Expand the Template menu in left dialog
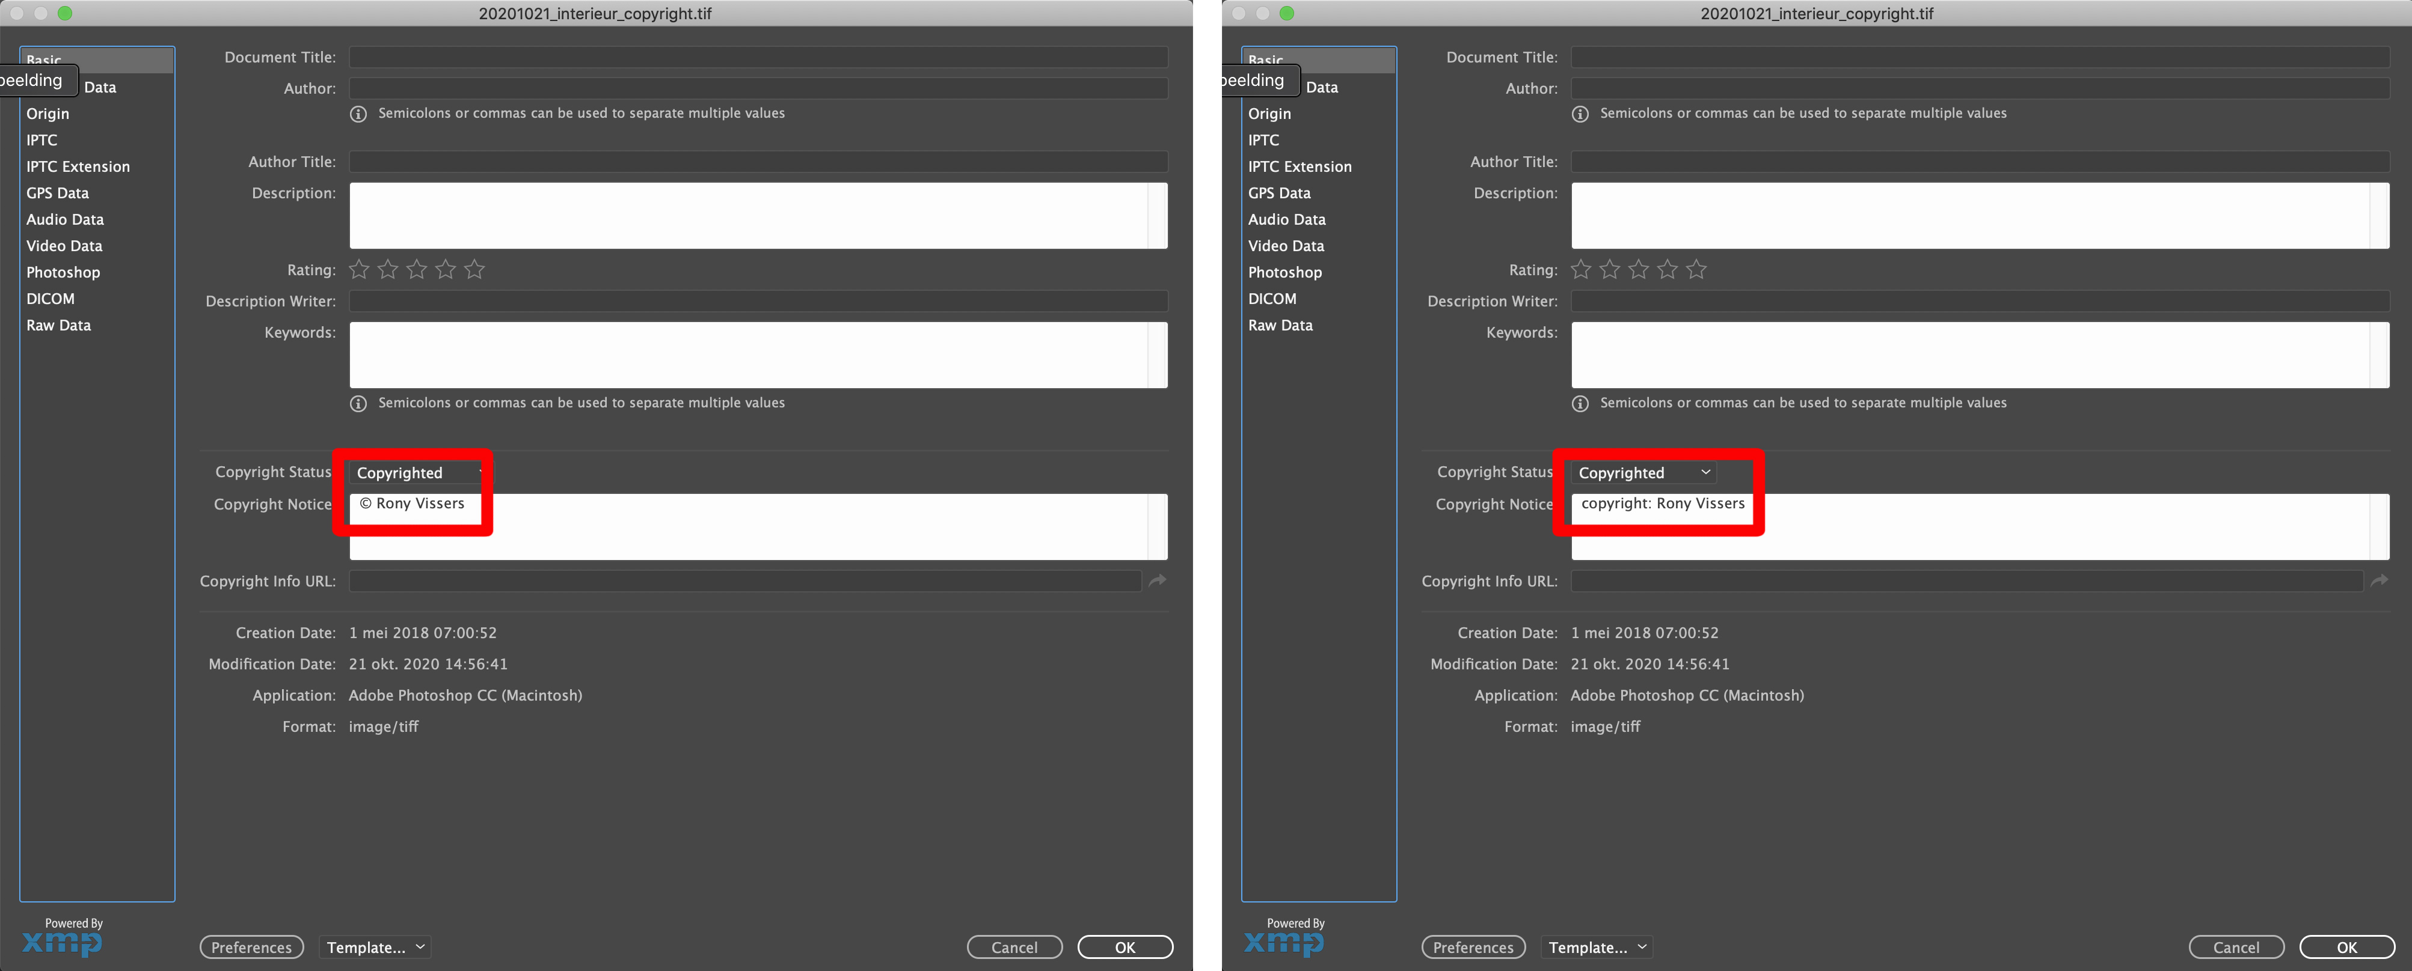 coord(375,948)
